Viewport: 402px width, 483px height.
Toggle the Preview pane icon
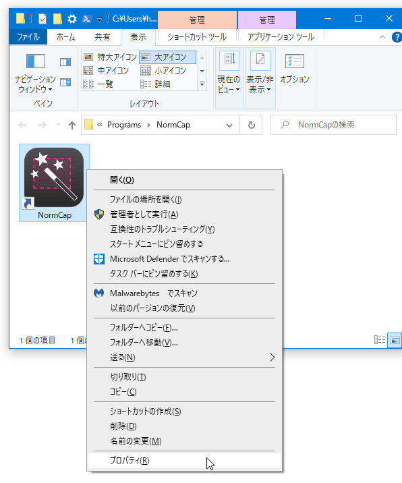click(x=65, y=62)
